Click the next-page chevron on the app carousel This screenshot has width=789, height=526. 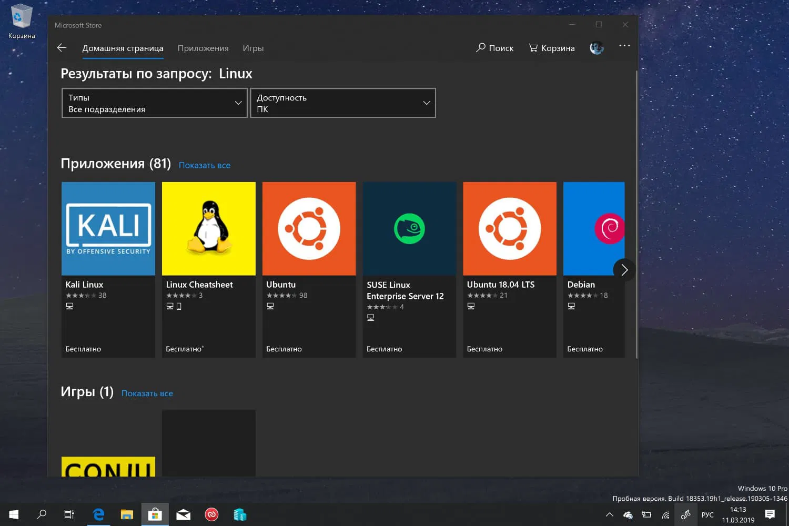(624, 270)
